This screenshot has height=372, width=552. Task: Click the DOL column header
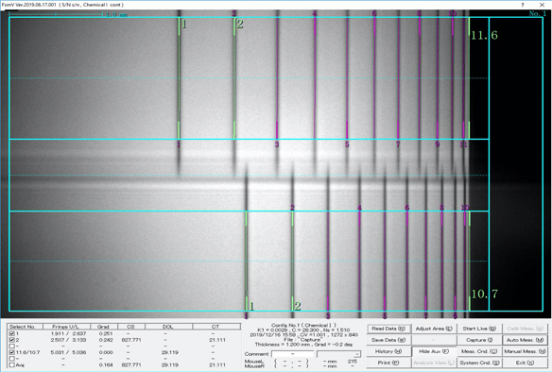point(168,327)
